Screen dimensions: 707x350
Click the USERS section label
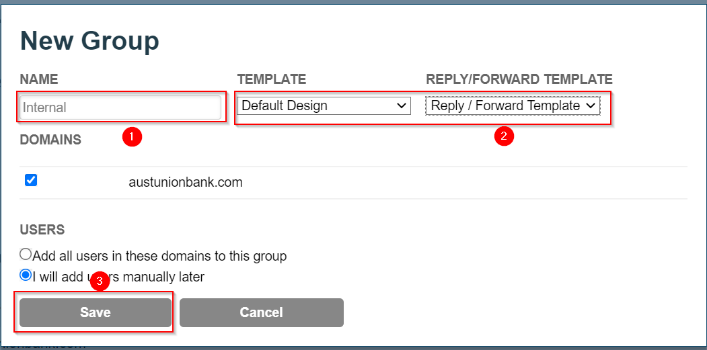click(x=42, y=230)
